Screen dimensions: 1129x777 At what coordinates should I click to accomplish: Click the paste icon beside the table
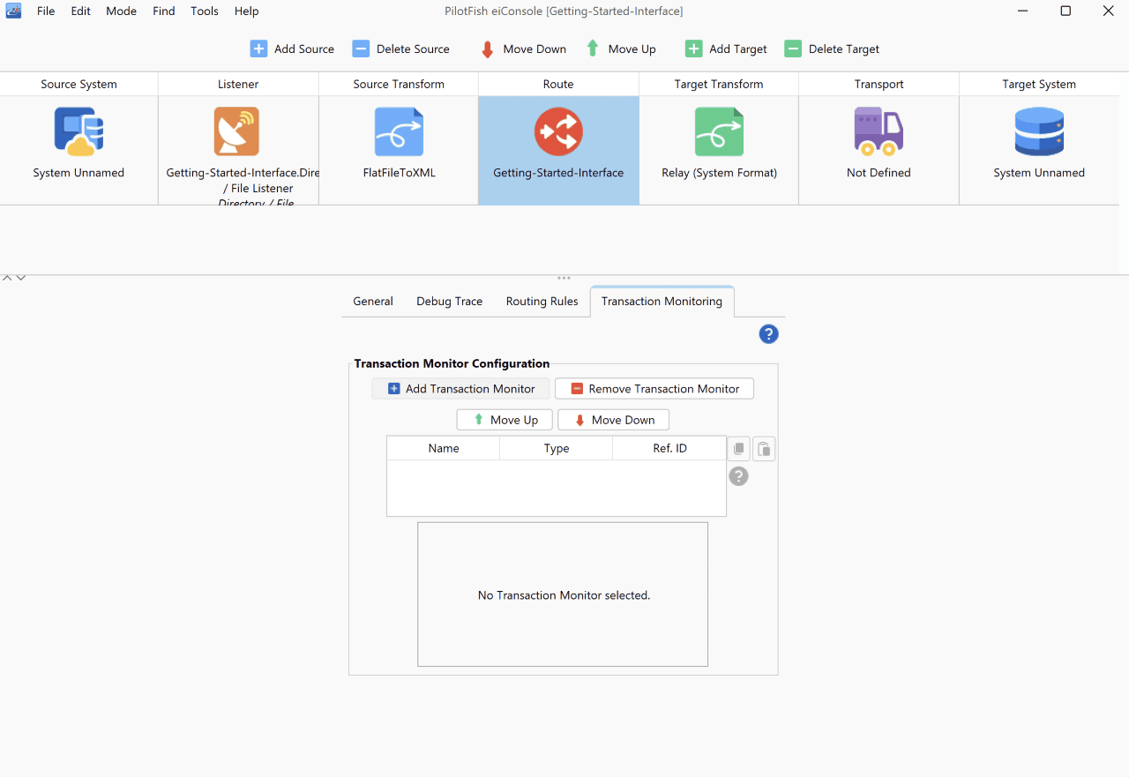765,449
